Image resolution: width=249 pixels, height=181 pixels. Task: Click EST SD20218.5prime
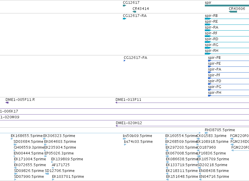[212, 165]
